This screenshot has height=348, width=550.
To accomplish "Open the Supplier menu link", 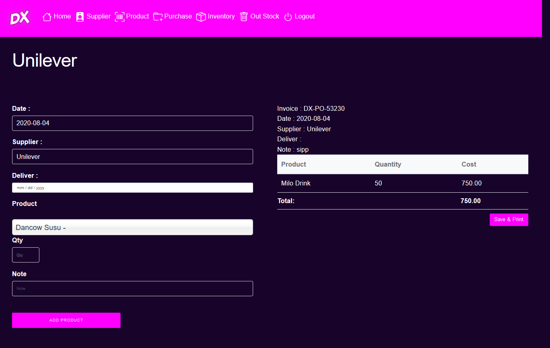I will coord(99,16).
